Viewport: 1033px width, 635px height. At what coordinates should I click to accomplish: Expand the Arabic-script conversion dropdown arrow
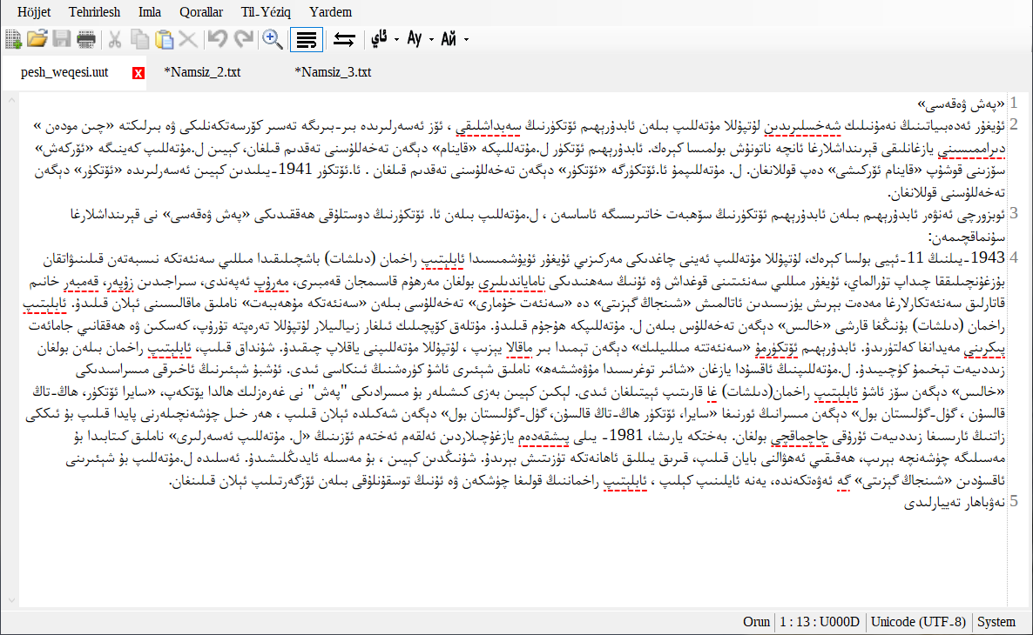click(396, 39)
